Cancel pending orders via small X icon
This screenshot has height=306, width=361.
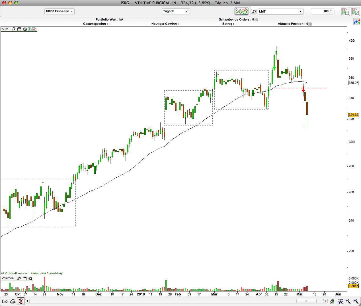click(x=256, y=19)
